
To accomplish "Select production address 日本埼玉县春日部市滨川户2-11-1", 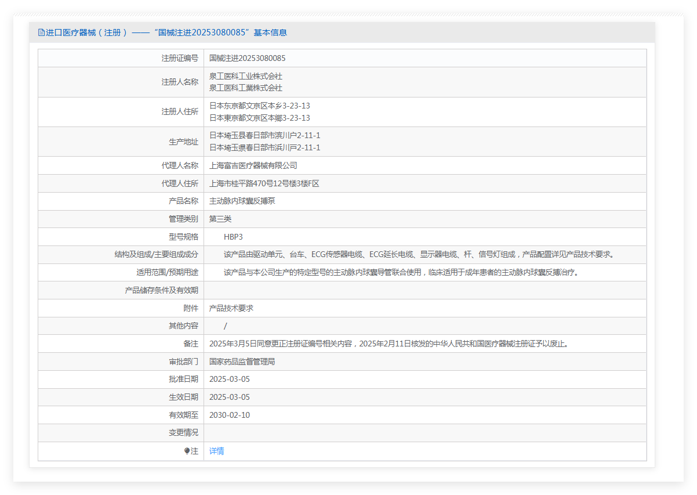I will pyautogui.click(x=264, y=135).
